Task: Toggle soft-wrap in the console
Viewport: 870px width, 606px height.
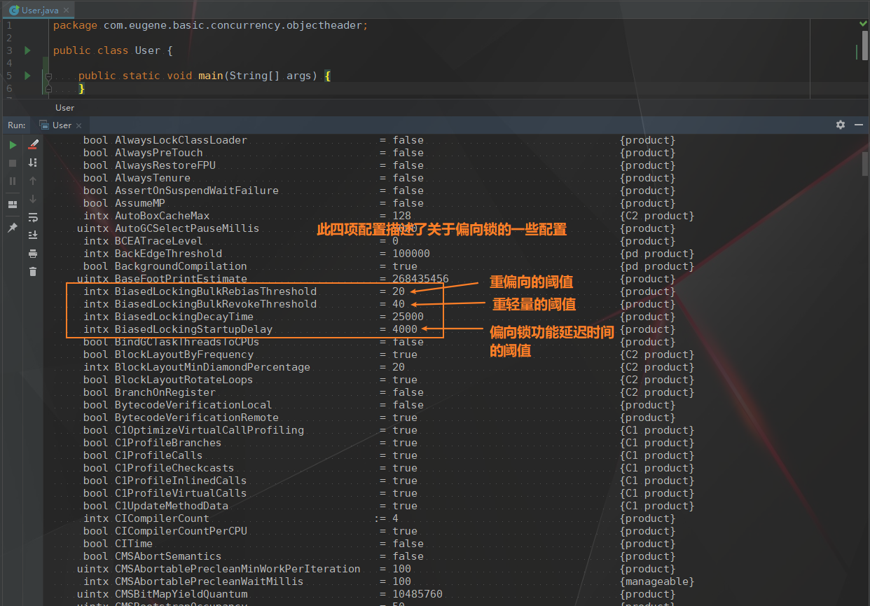Action: click(33, 217)
